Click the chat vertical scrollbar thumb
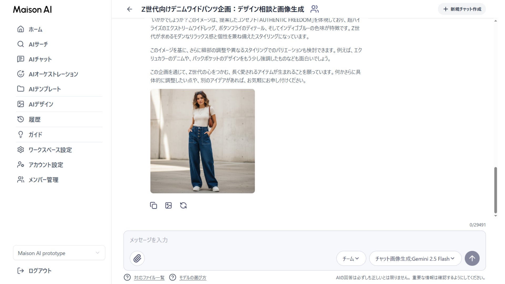The height and width of the screenshot is (284, 505). click(x=496, y=190)
